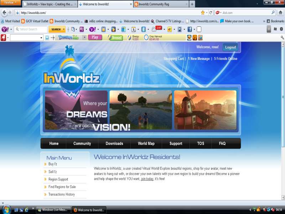Click the Yahoo toolbar arrows icon beside the gear
Image resolution: width=285 pixels, height=214 pixels.
pos(275,29)
